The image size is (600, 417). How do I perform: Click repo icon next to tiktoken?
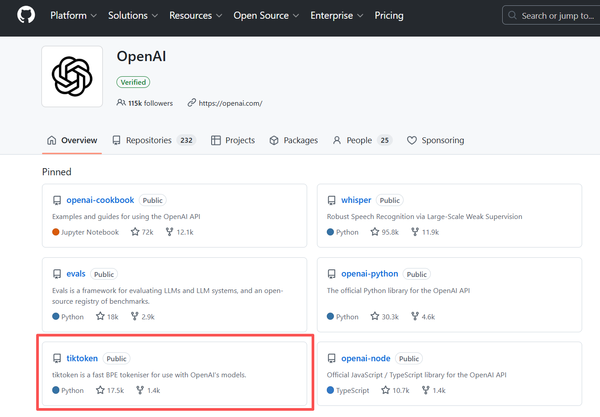[57, 358]
